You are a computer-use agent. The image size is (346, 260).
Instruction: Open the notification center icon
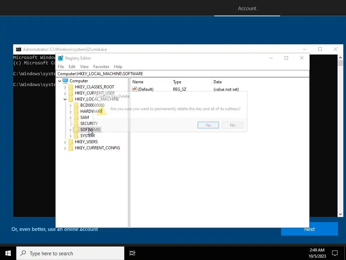[335, 253]
